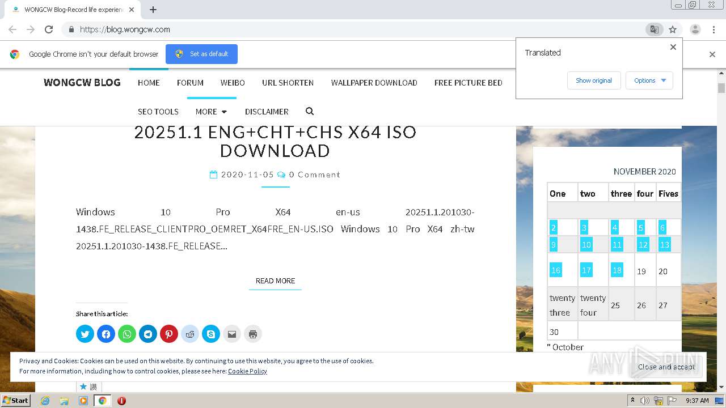726x408 pixels.
Task: Click Close and accept cookies button
Action: click(666, 367)
